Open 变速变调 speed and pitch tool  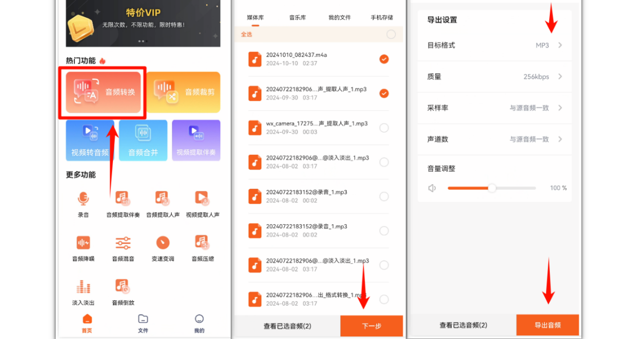[163, 248]
